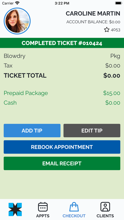The height and width of the screenshot is (220, 124).
Task: Click Caroline Martin's profile photo
Action: click(x=17, y=21)
